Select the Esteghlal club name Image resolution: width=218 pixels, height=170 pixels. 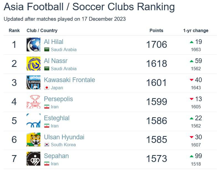point(57,118)
